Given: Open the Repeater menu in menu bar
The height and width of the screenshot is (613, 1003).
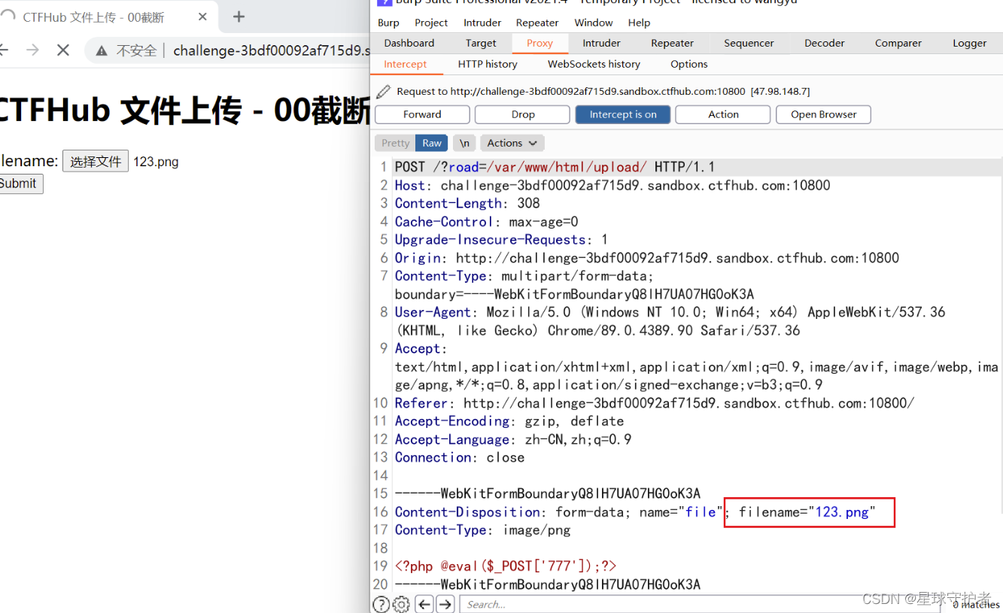Looking at the screenshot, I should pyautogui.click(x=537, y=23).
